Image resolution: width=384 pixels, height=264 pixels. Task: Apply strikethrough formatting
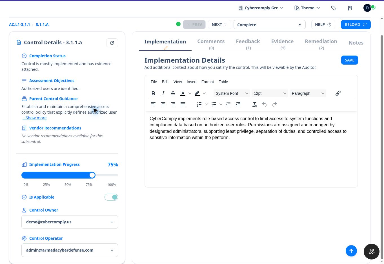tap(173, 93)
